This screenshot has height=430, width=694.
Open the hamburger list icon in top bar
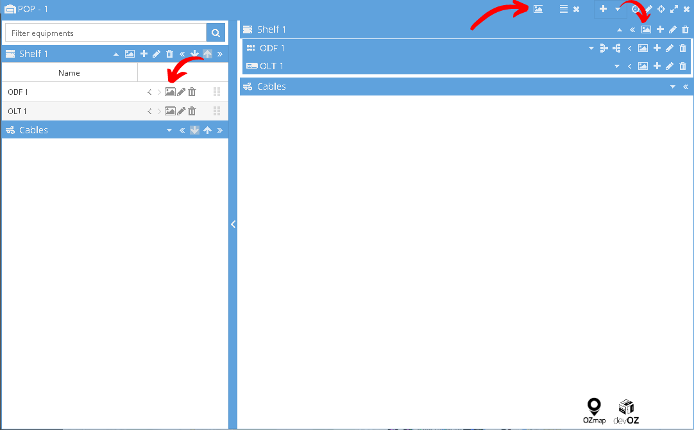click(x=563, y=9)
